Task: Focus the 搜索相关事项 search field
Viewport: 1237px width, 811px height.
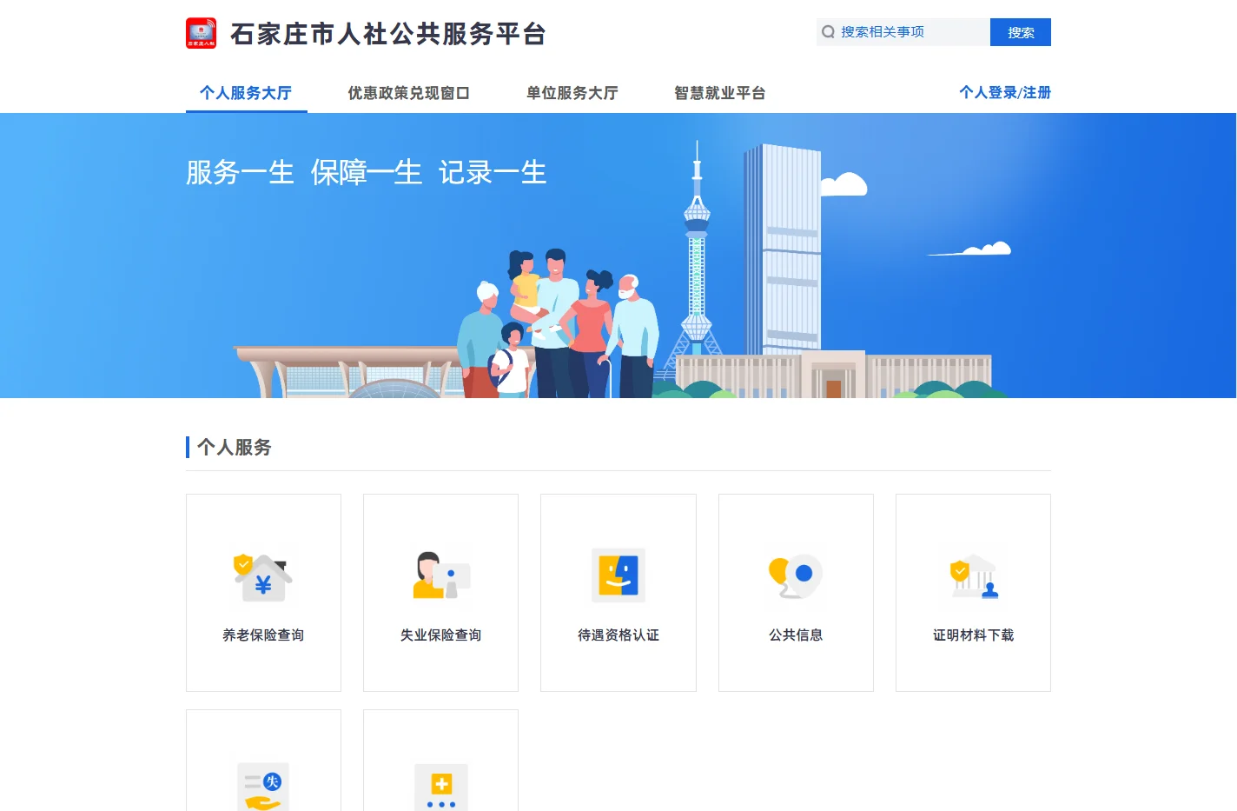Action: tap(903, 32)
